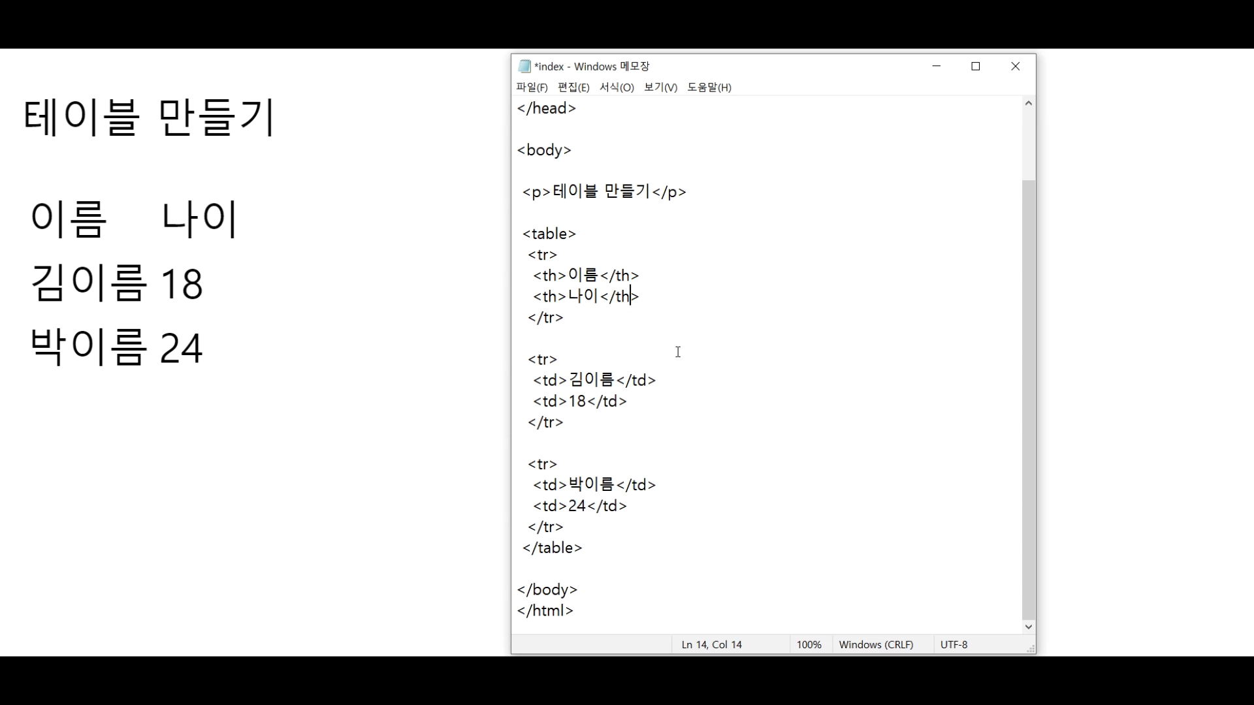Image resolution: width=1254 pixels, height=705 pixels.
Task: Open the 편집(E) menu
Action: (x=573, y=87)
